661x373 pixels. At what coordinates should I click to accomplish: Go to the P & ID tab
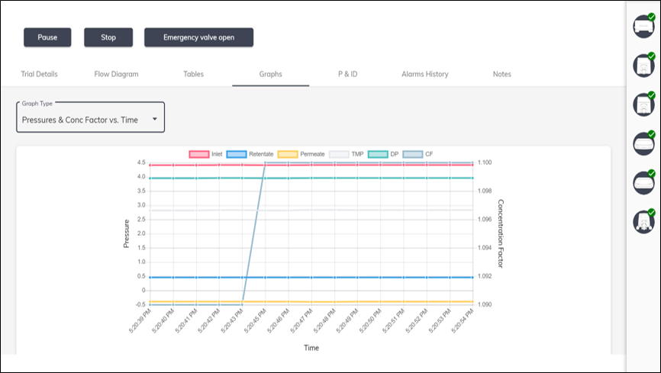(x=347, y=74)
